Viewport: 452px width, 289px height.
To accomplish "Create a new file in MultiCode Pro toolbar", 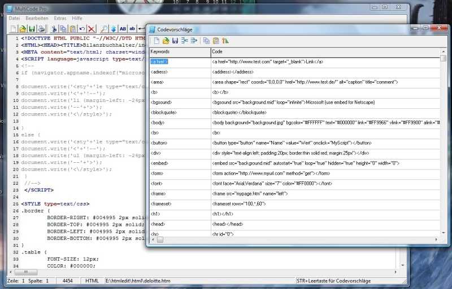I will point(13,29).
